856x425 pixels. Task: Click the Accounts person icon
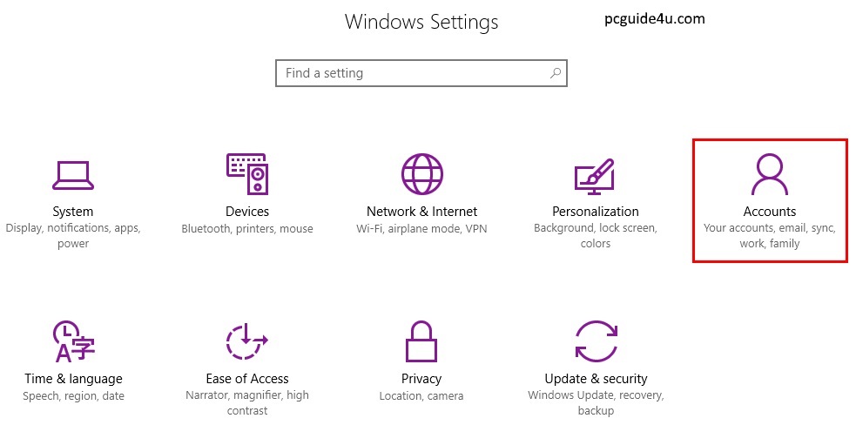(769, 174)
